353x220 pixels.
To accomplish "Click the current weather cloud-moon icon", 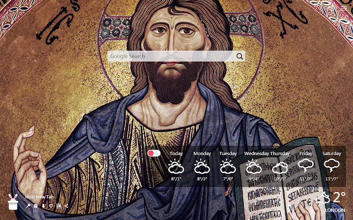I will 323,197.
